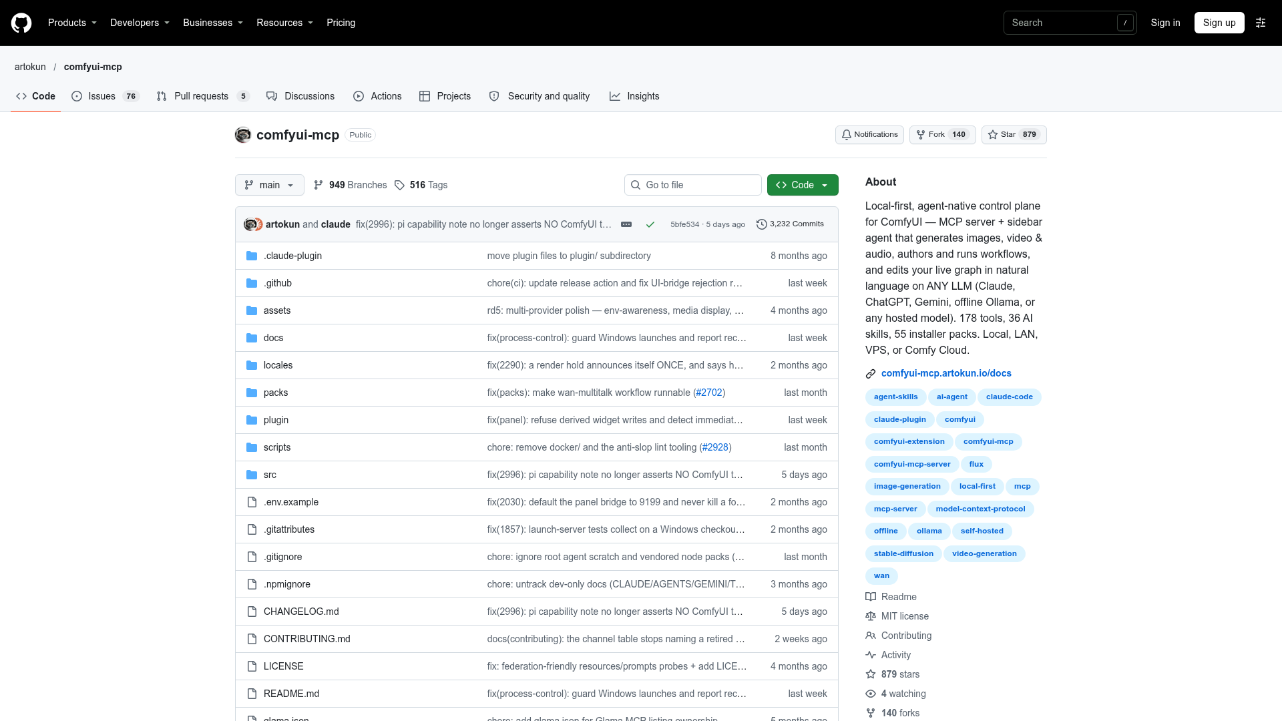Expand the Resources navigation menu
This screenshot has width=1282, height=721.
pos(284,23)
